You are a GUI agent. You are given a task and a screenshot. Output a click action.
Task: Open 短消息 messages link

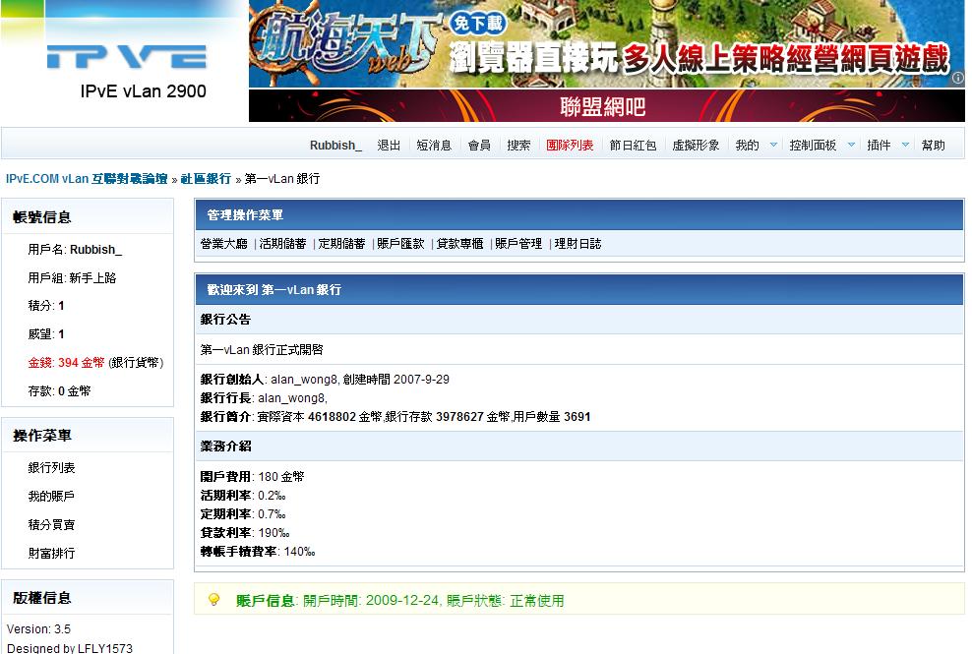point(434,146)
